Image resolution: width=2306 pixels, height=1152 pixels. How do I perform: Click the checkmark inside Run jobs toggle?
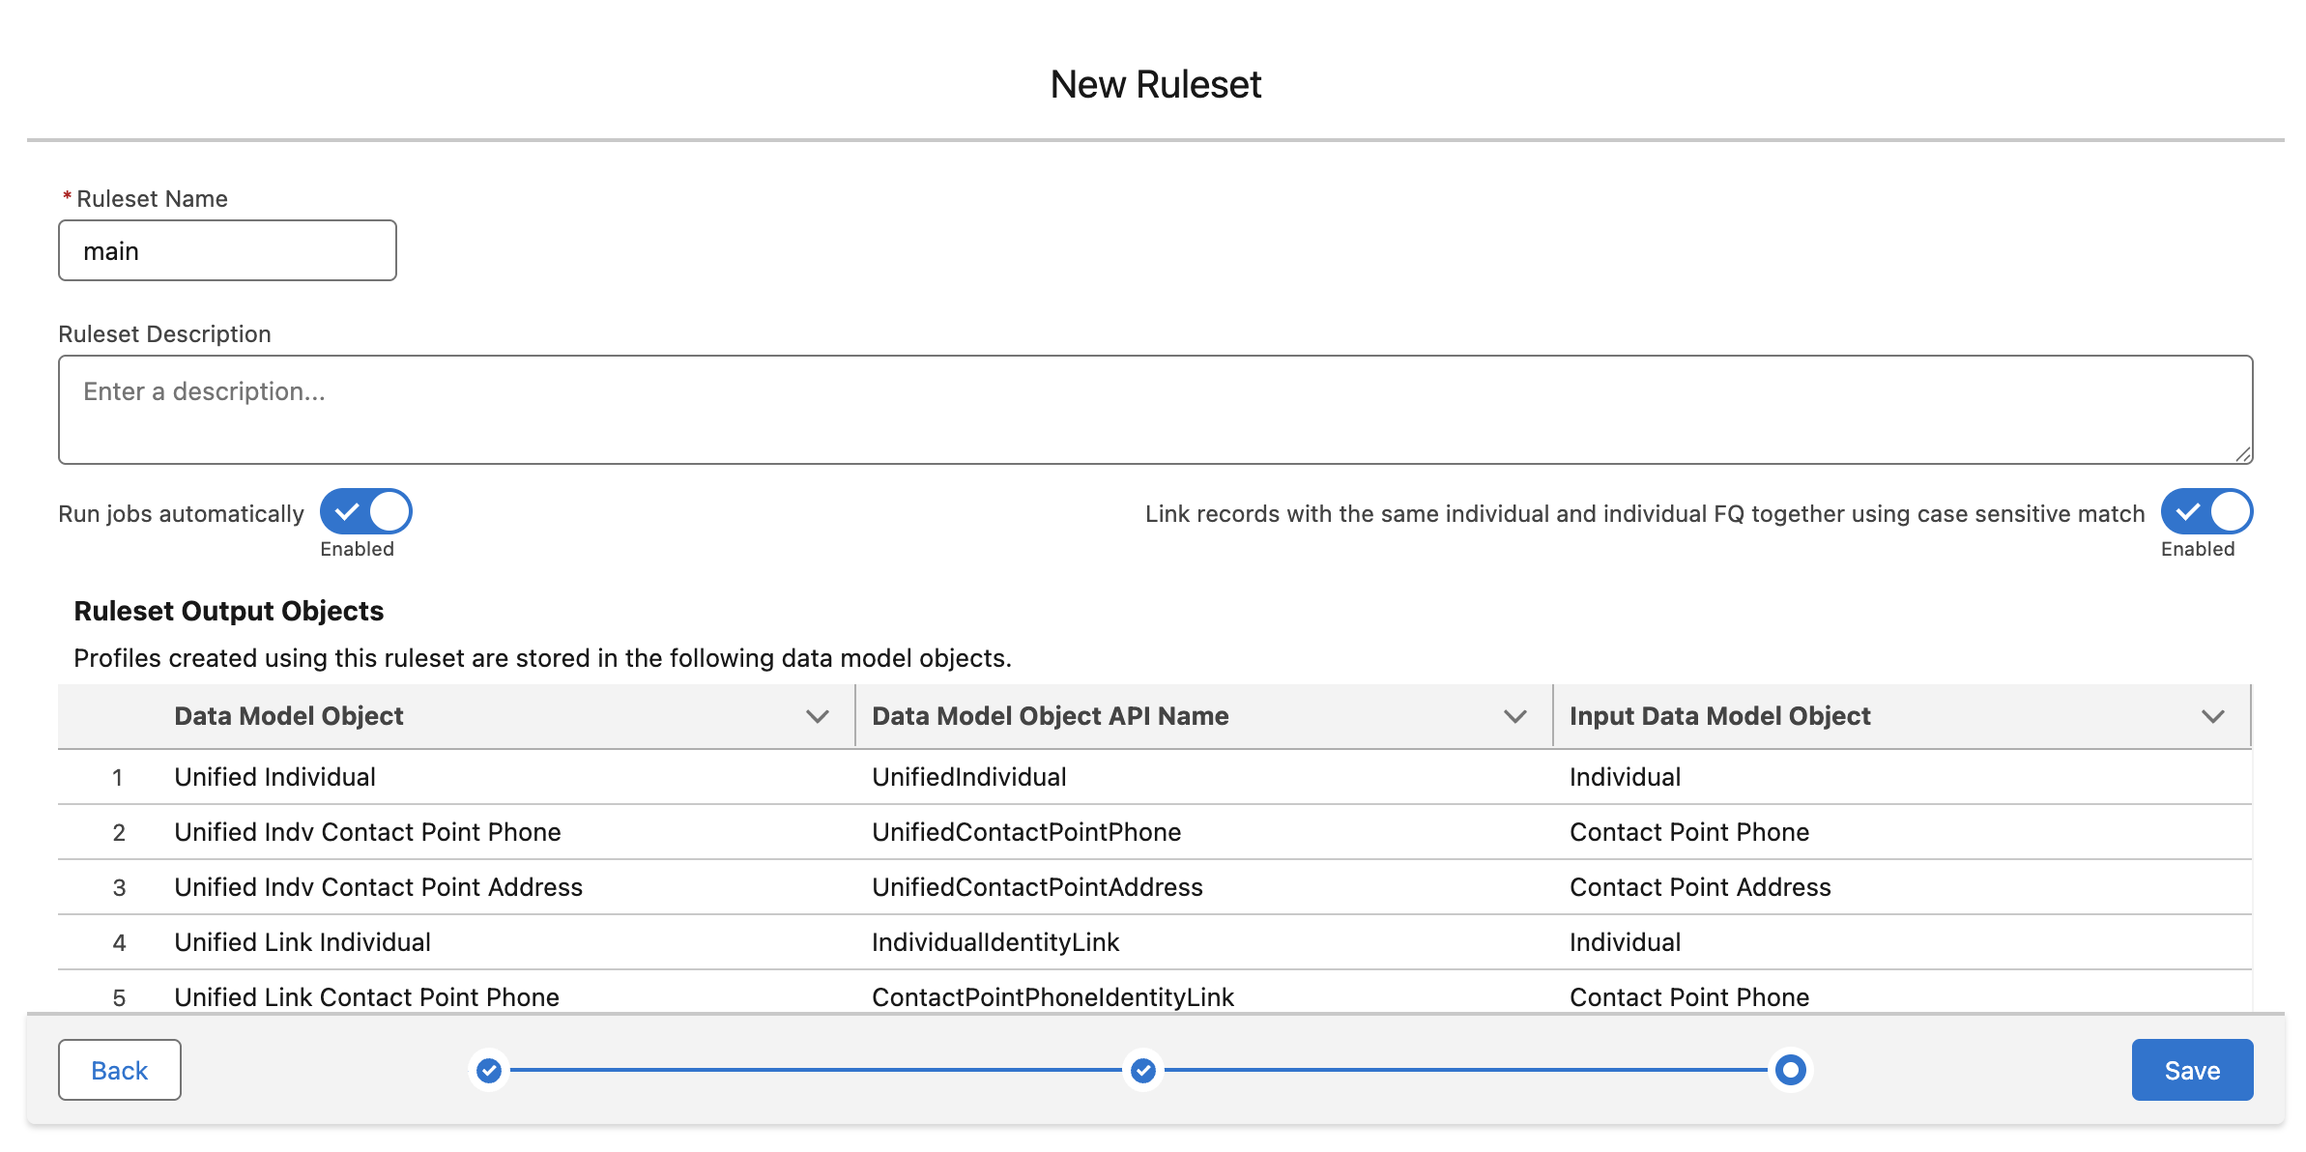tap(348, 512)
